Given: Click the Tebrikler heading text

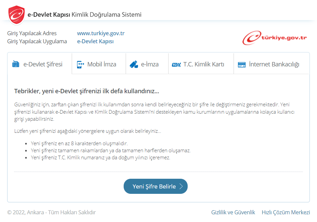Looking at the screenshot, I should (x=86, y=91).
